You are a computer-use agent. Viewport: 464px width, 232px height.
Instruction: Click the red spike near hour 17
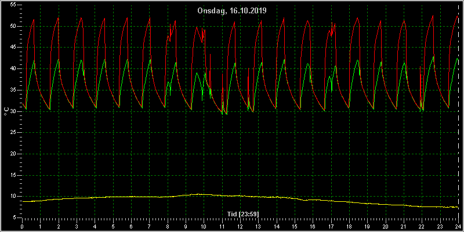332,23
